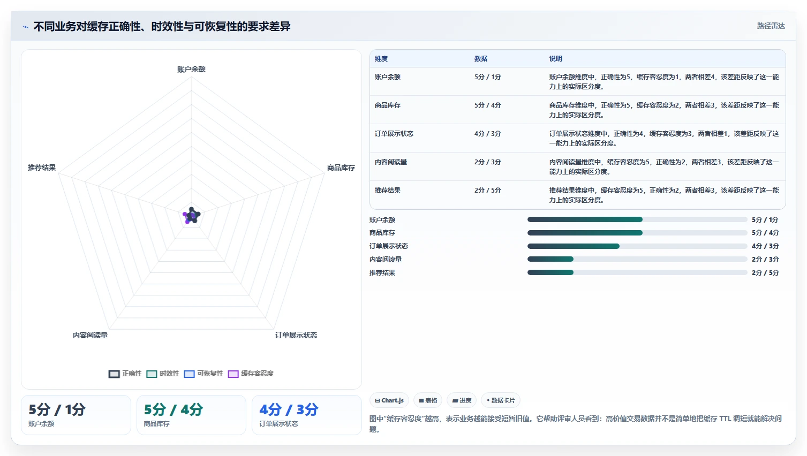Select the 数据卡片 chip
Screen dimensions: 807x456
(x=501, y=400)
